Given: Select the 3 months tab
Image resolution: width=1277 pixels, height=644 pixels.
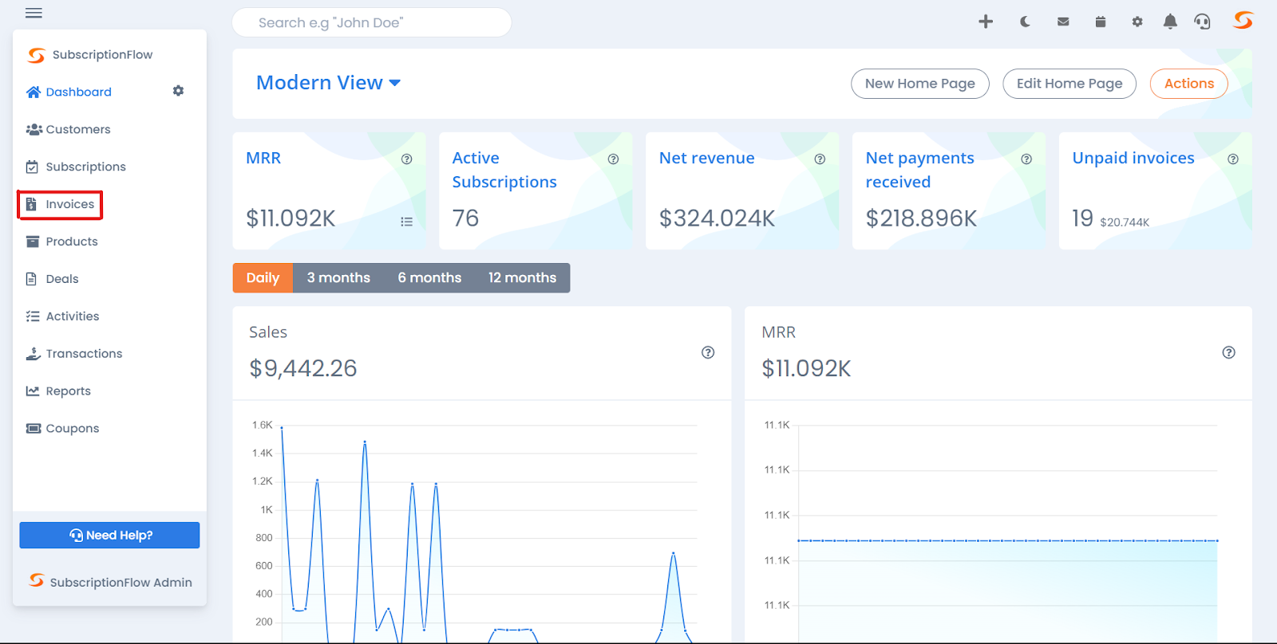Looking at the screenshot, I should (x=338, y=277).
